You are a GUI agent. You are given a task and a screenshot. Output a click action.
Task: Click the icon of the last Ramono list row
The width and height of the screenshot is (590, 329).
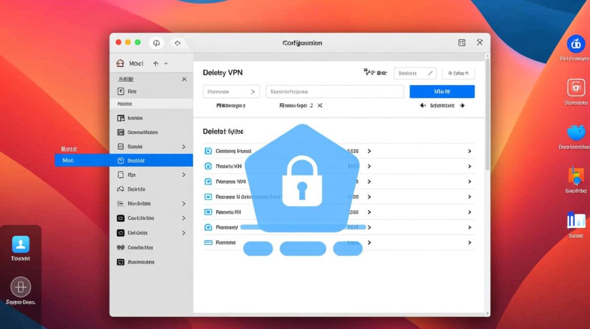[209, 243]
